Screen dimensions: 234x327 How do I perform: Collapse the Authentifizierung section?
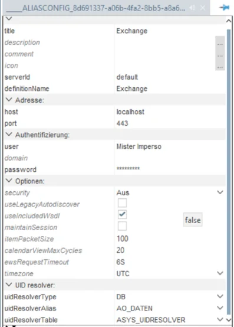[x=9, y=135]
